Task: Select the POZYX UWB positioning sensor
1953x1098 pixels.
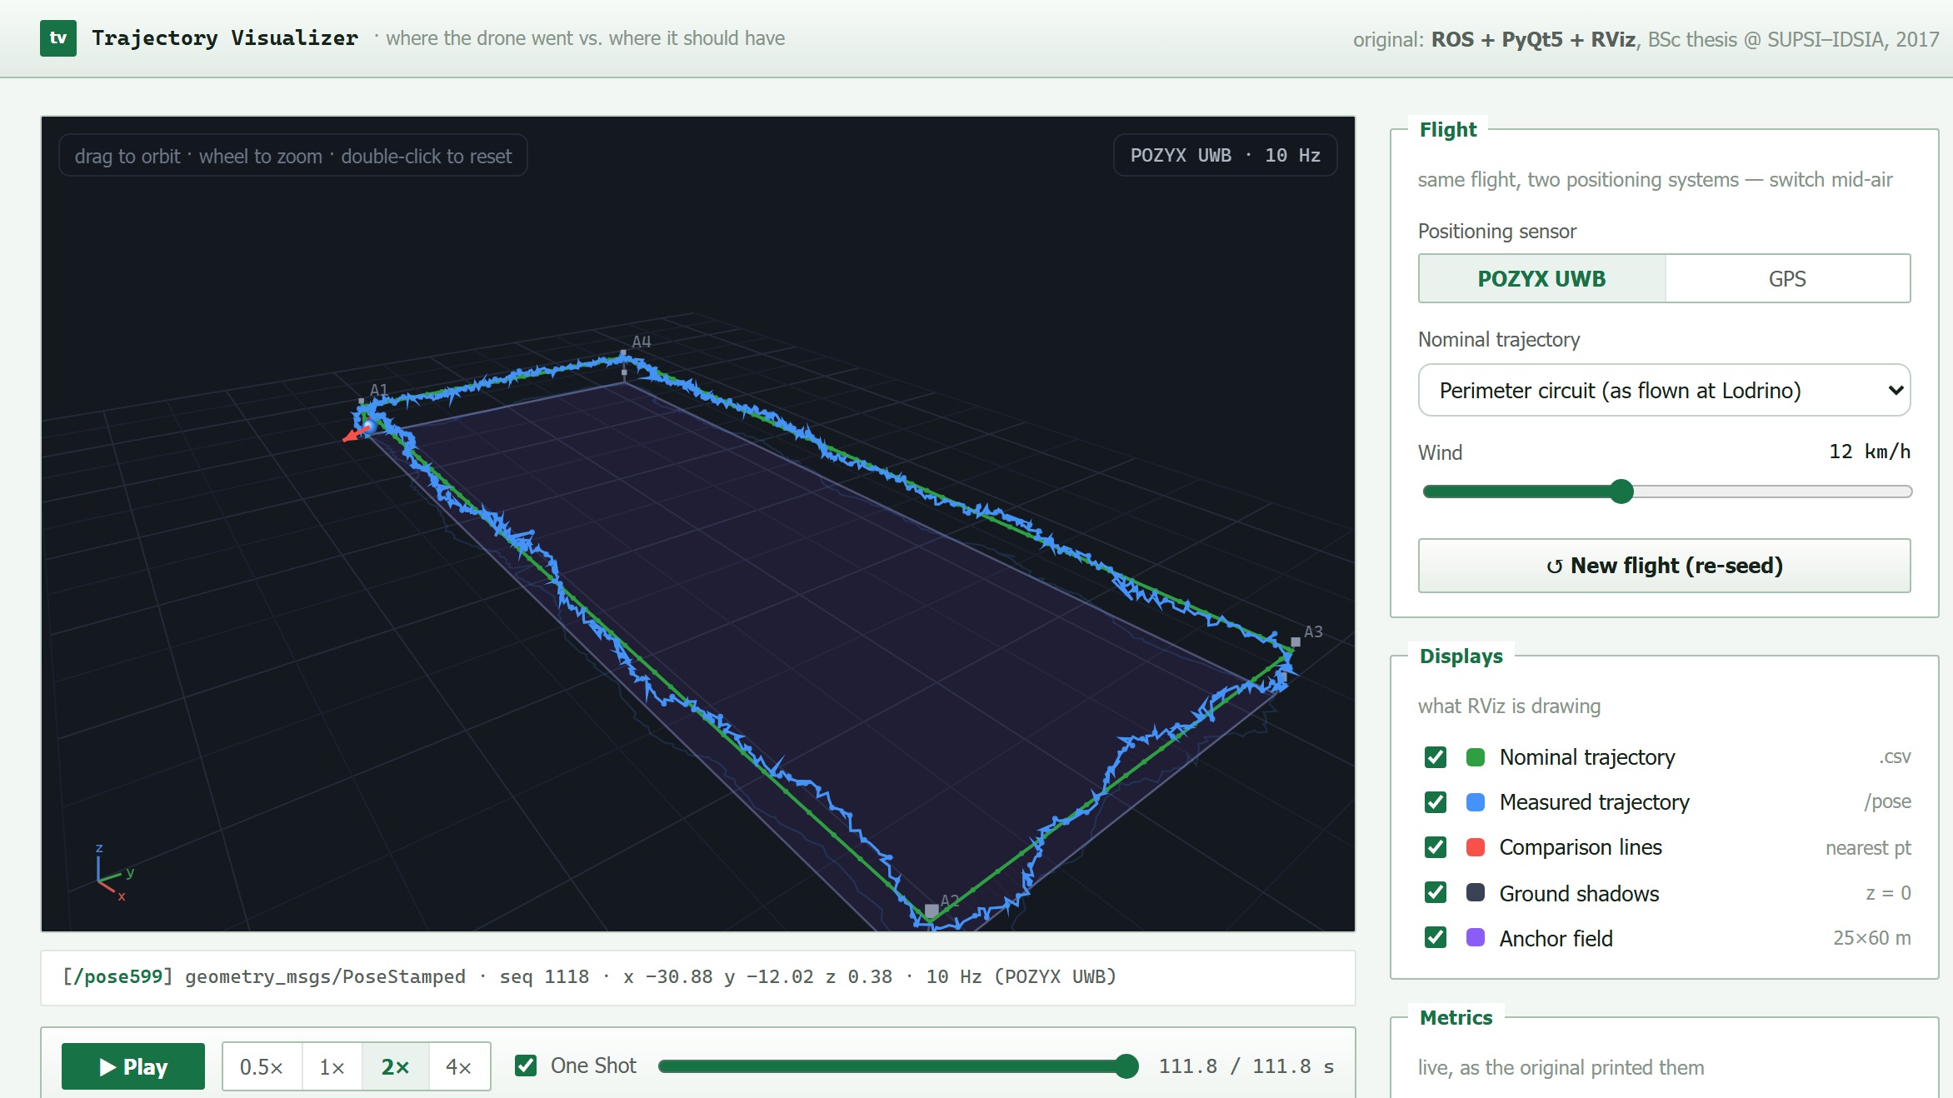Action: point(1541,278)
